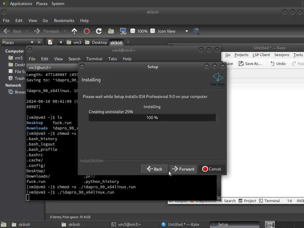Image resolution: width=304 pixels, height=228 pixels.
Task: Open the terminal Tabs menu
Action: tap(113, 59)
